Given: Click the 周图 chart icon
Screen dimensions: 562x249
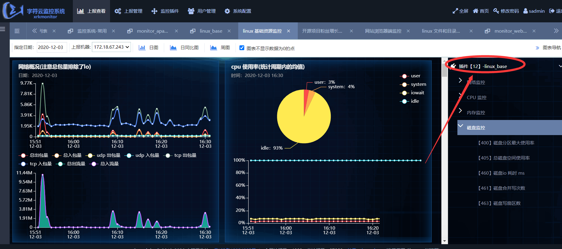Looking at the screenshot, I should (213, 48).
